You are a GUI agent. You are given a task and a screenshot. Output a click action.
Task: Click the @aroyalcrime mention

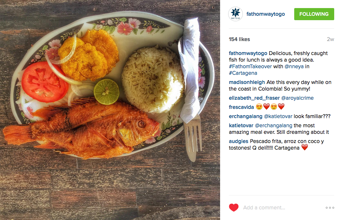click(x=297, y=98)
